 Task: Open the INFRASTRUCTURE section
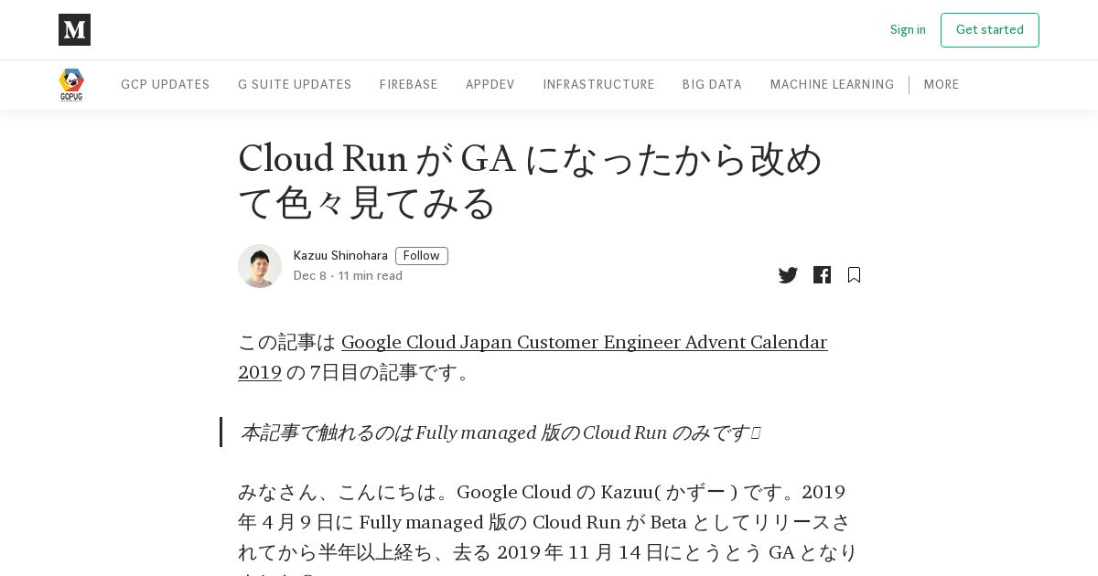(x=598, y=84)
